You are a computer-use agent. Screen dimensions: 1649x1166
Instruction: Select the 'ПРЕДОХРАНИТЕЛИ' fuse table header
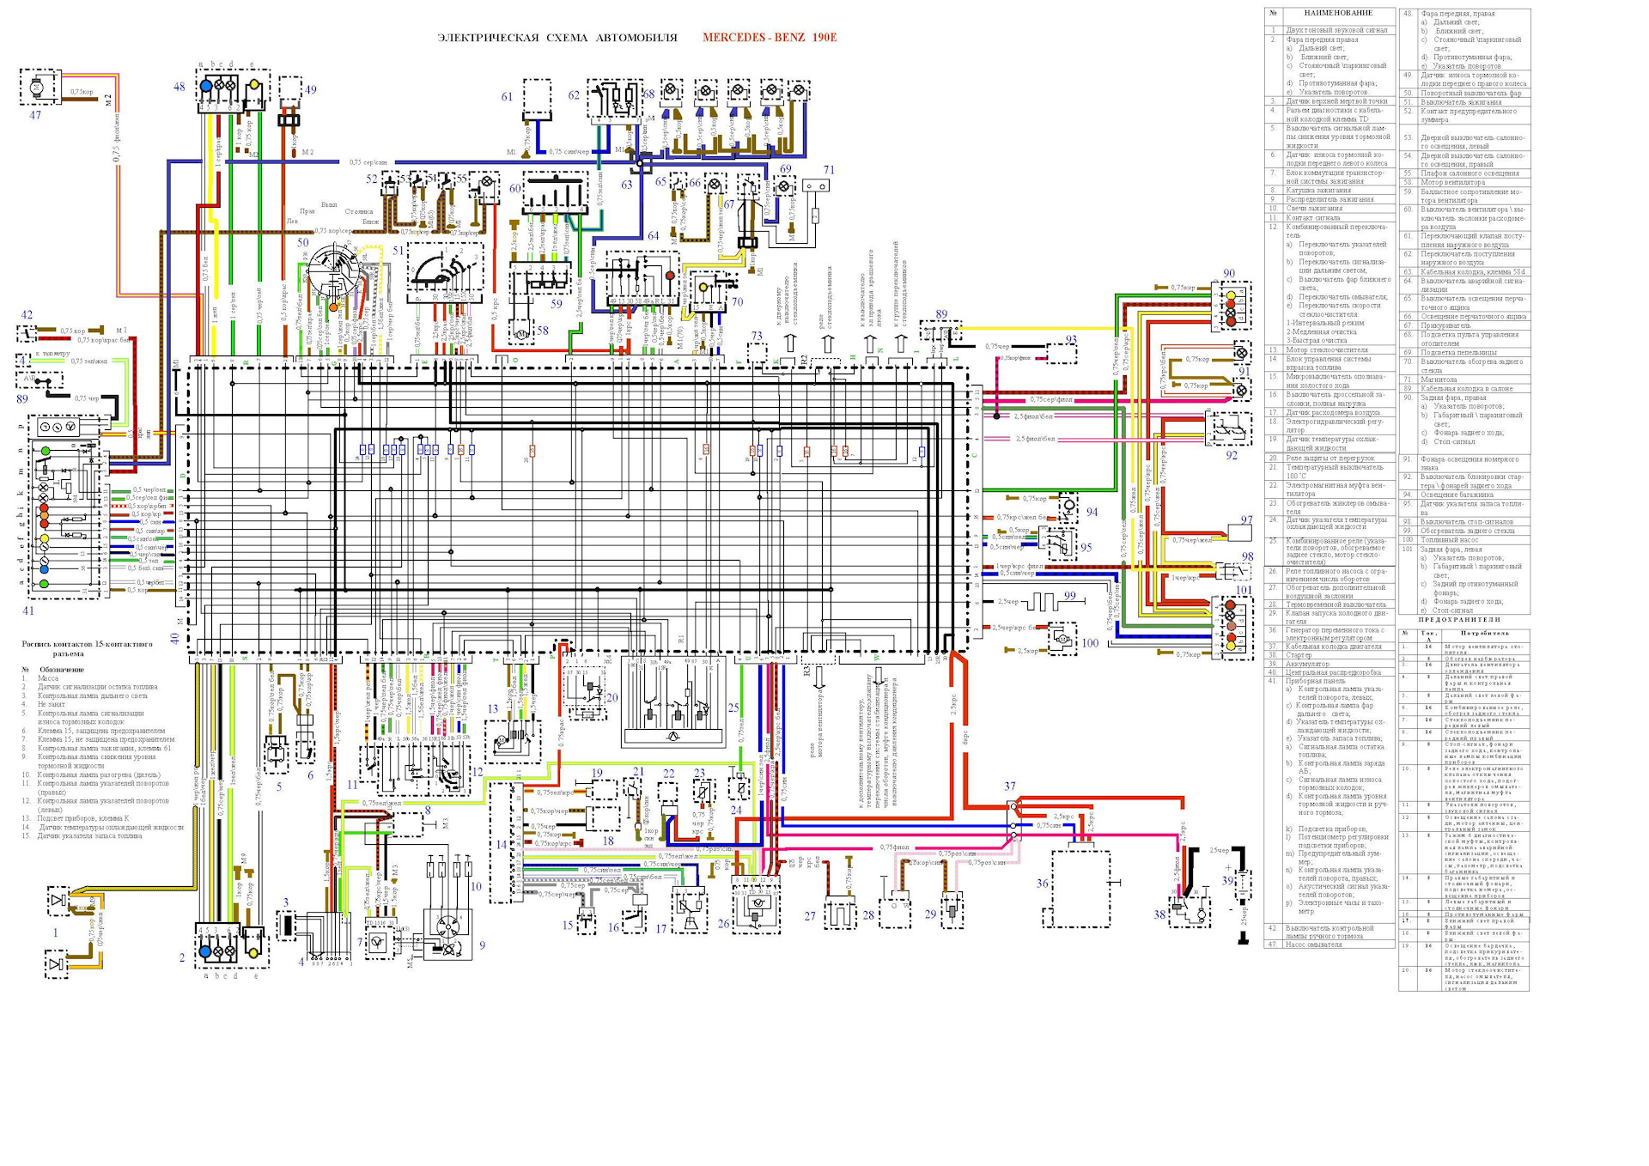click(x=1459, y=619)
